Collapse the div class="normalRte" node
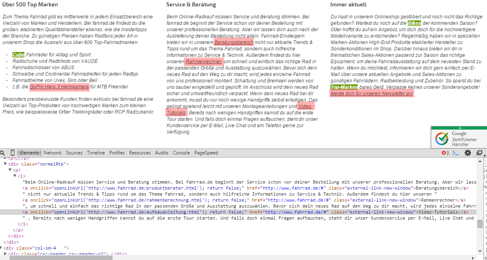The width and height of the screenshot is (487, 260). [x=5, y=164]
